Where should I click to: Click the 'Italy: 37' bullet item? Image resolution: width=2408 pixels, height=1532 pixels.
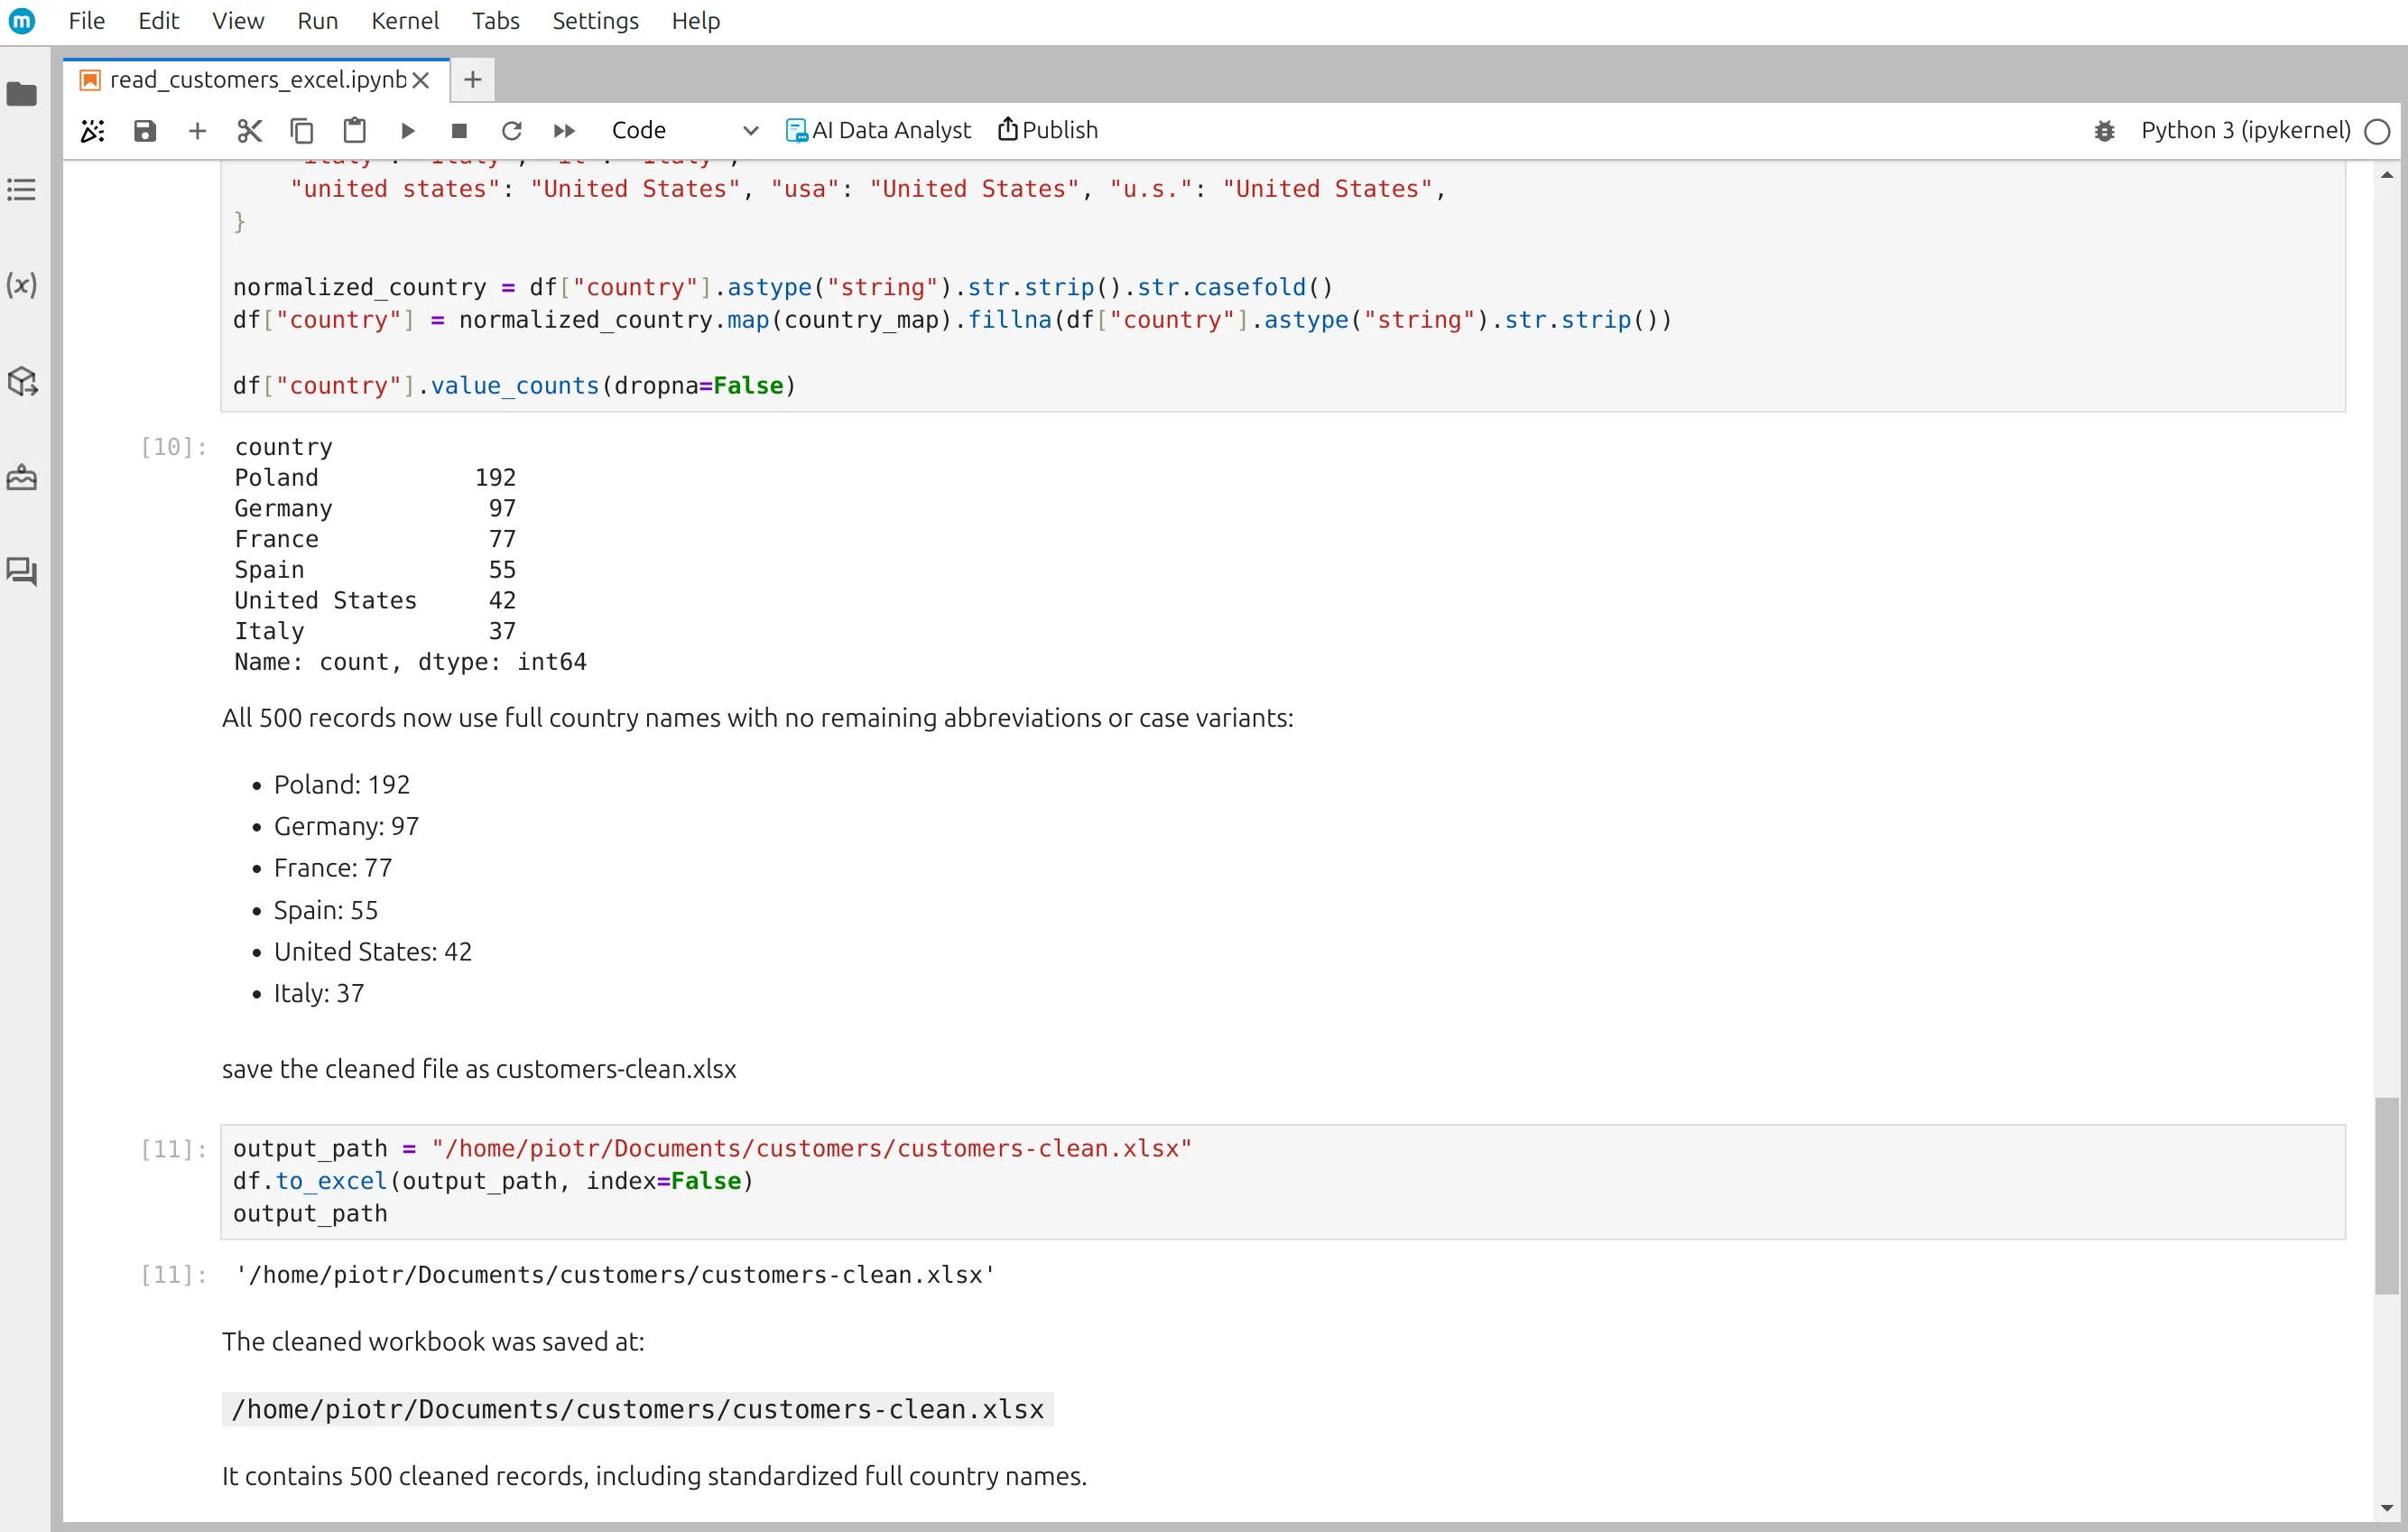319,993
